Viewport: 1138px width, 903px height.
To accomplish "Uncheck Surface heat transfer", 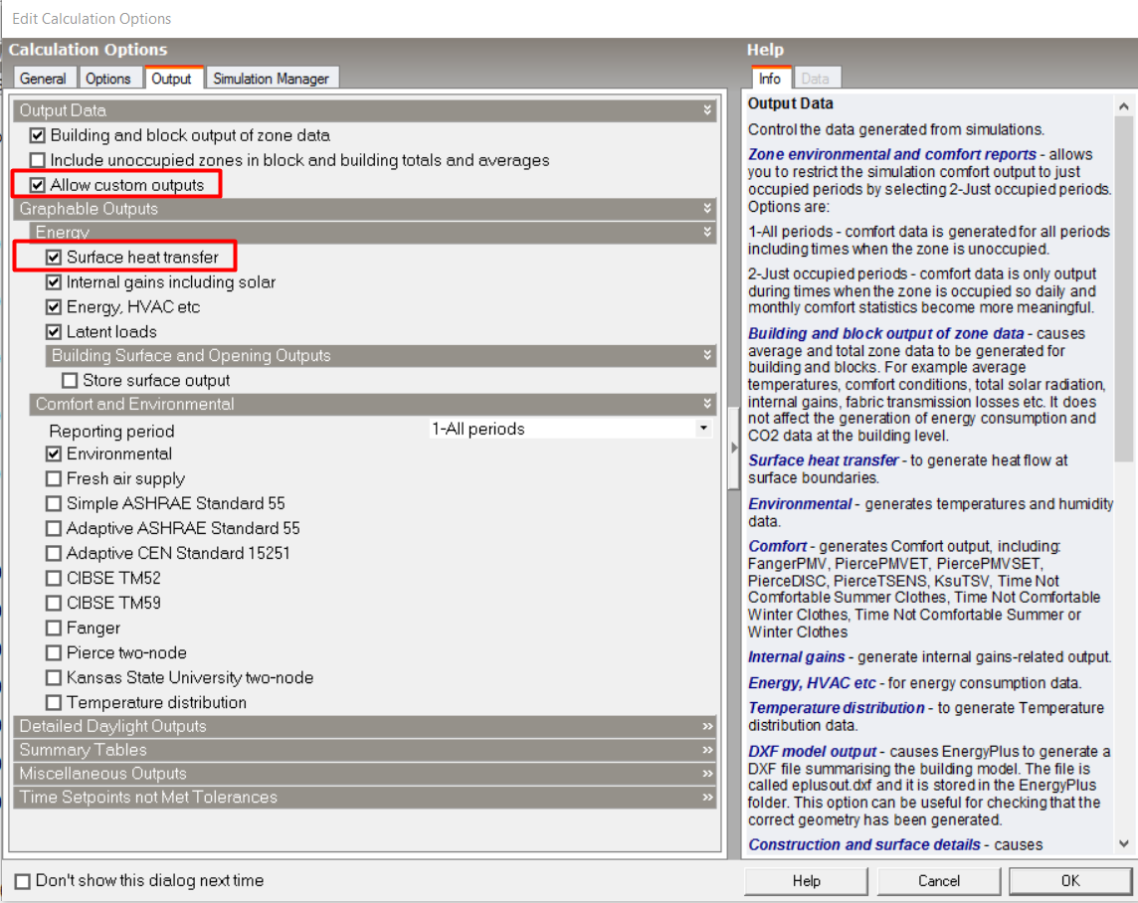I will click(54, 258).
